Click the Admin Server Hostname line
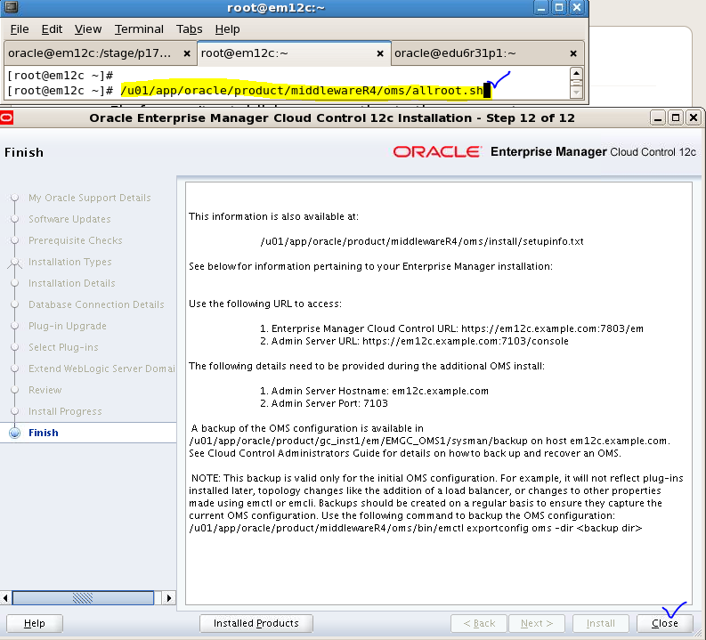This screenshot has width=706, height=640. [374, 391]
